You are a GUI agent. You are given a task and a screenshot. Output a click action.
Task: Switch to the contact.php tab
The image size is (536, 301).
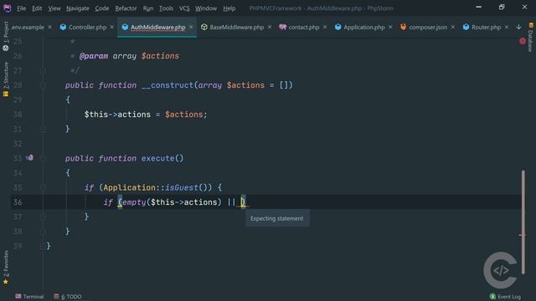(x=303, y=28)
